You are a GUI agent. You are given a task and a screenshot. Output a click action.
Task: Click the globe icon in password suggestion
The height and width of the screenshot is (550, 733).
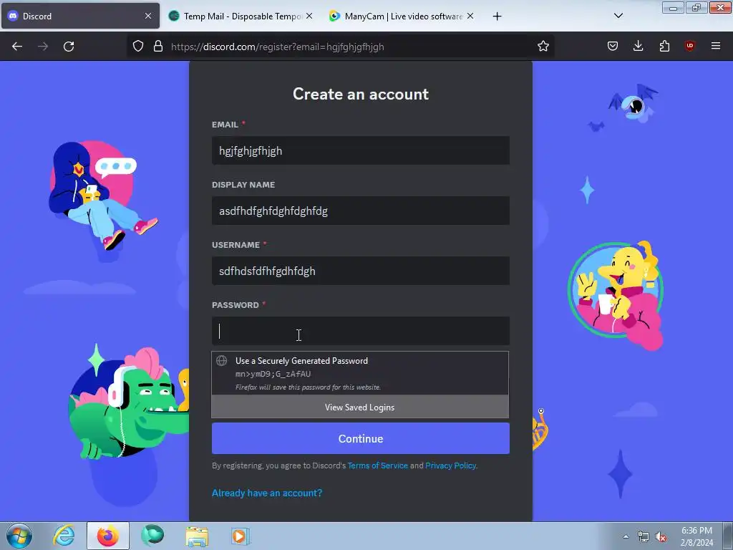pos(222,361)
